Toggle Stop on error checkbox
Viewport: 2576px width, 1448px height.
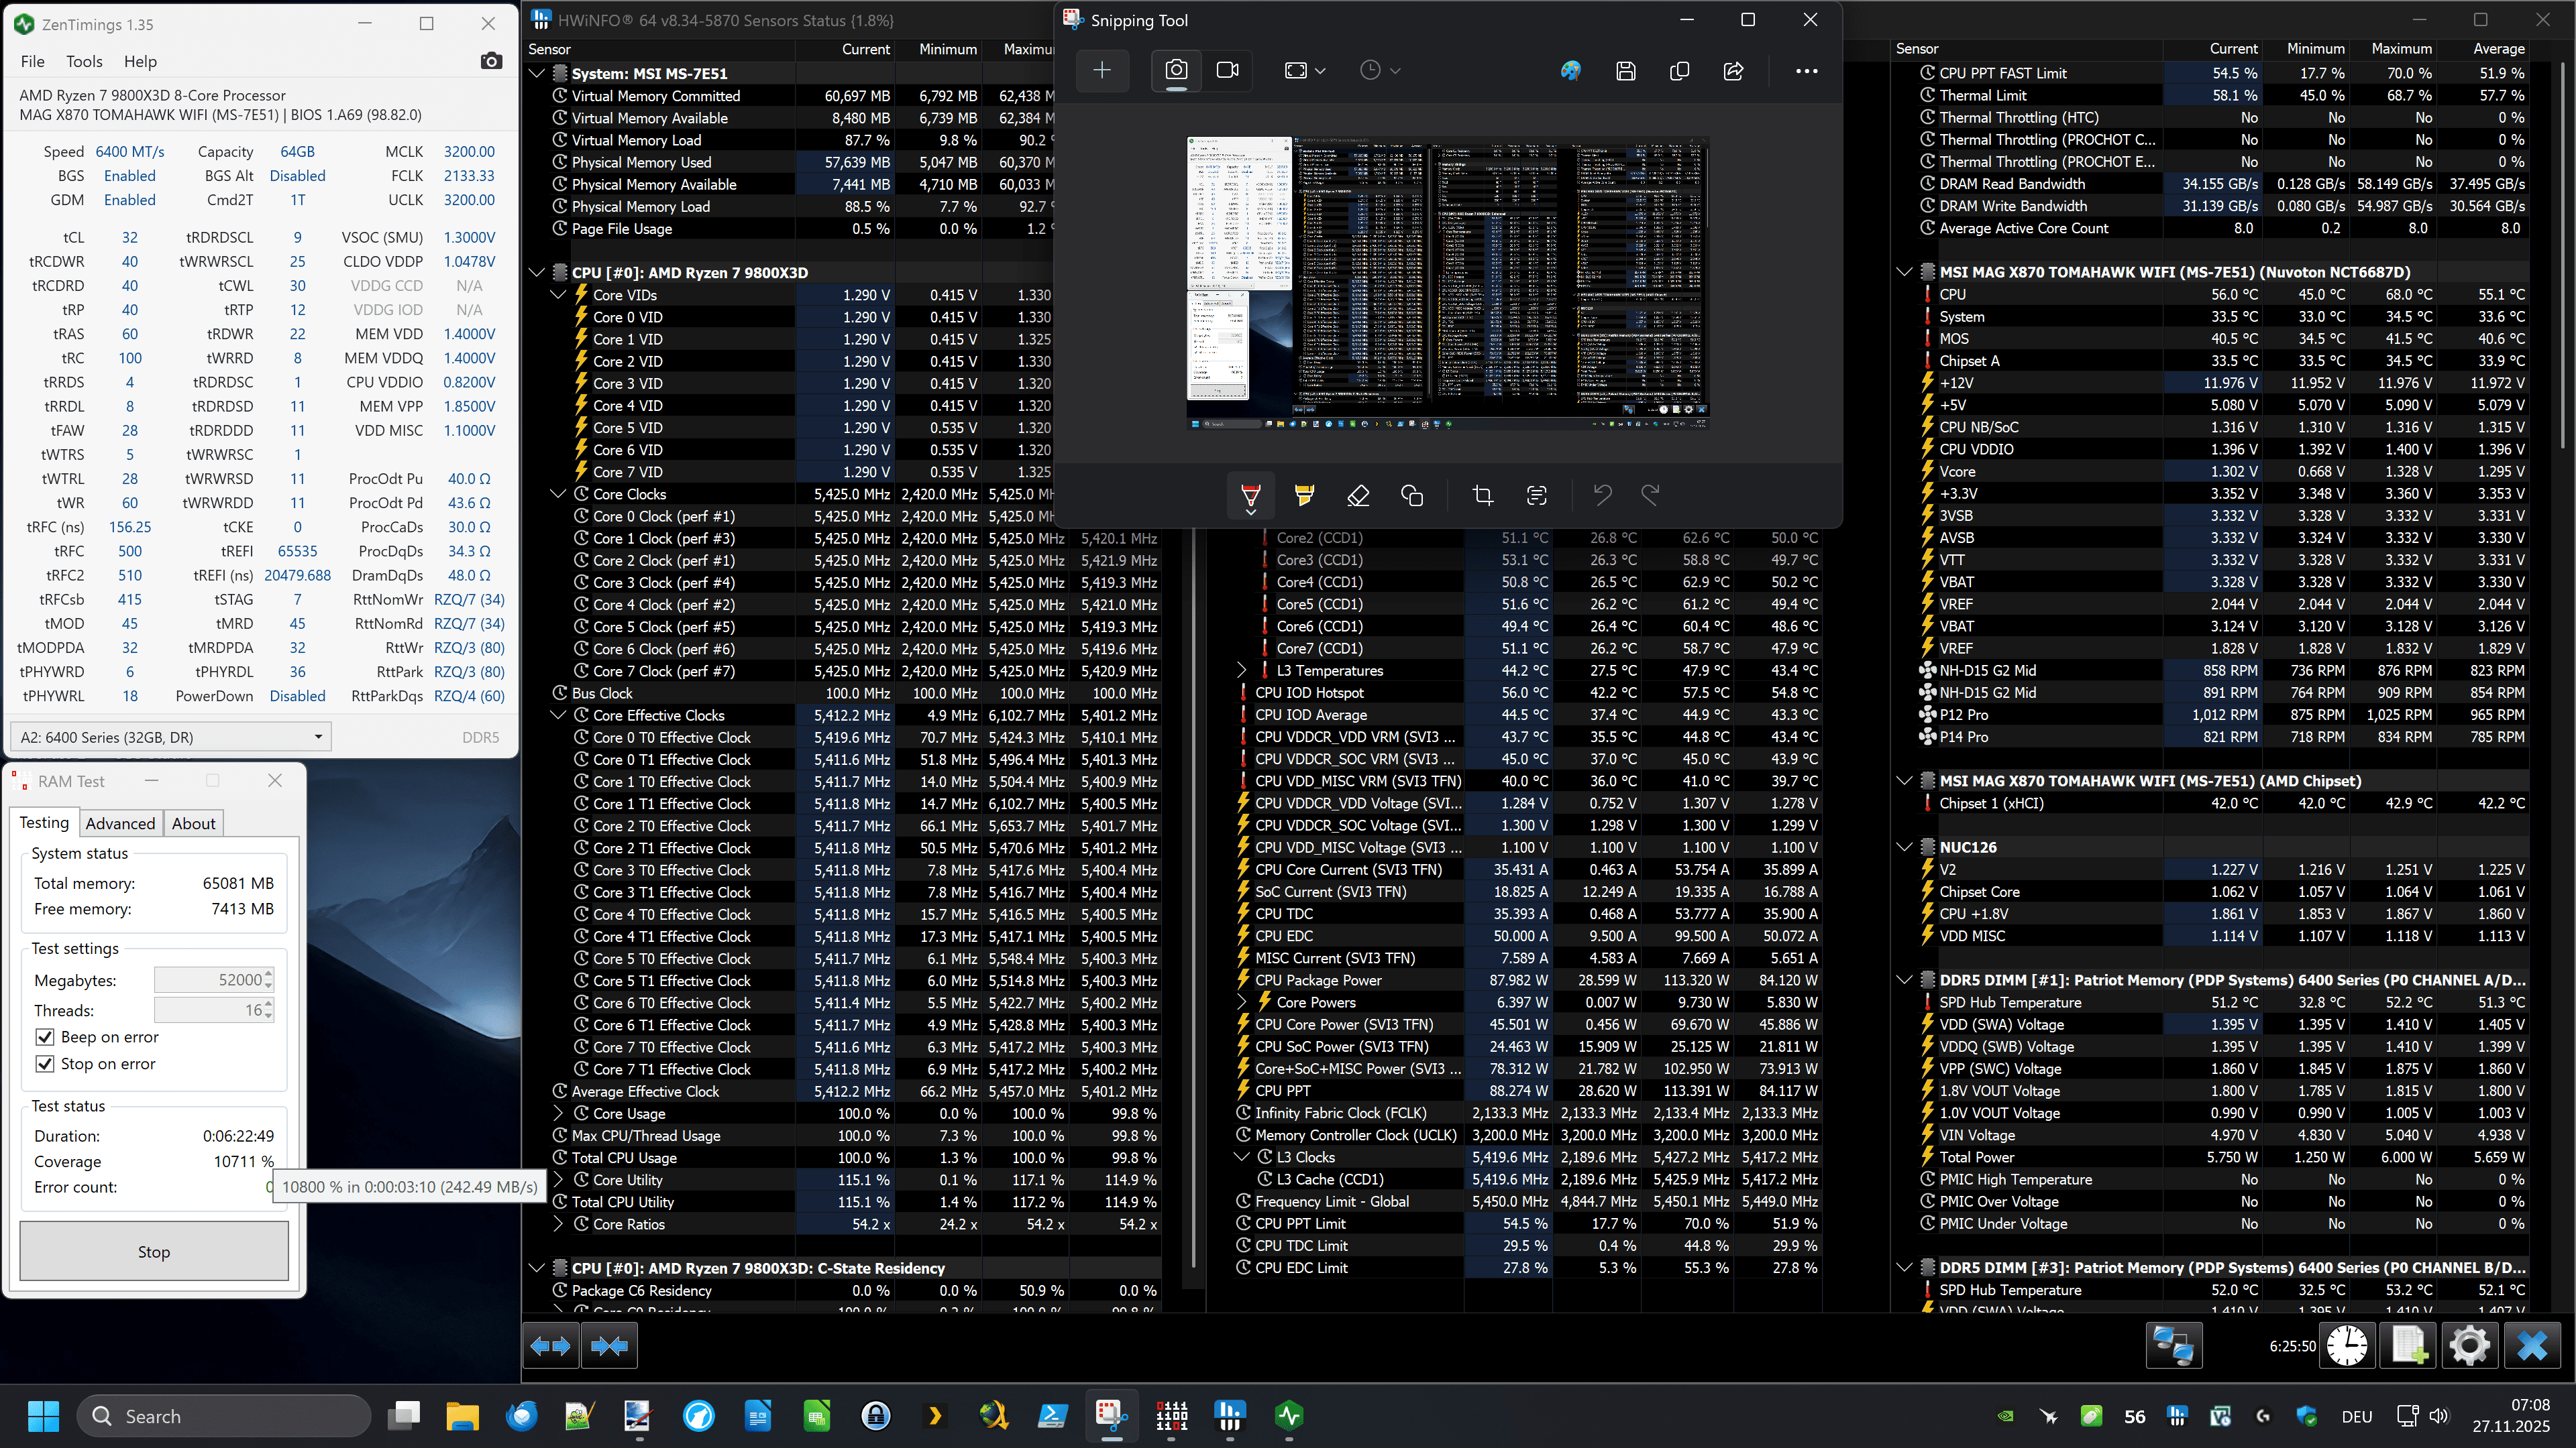click(x=45, y=1063)
